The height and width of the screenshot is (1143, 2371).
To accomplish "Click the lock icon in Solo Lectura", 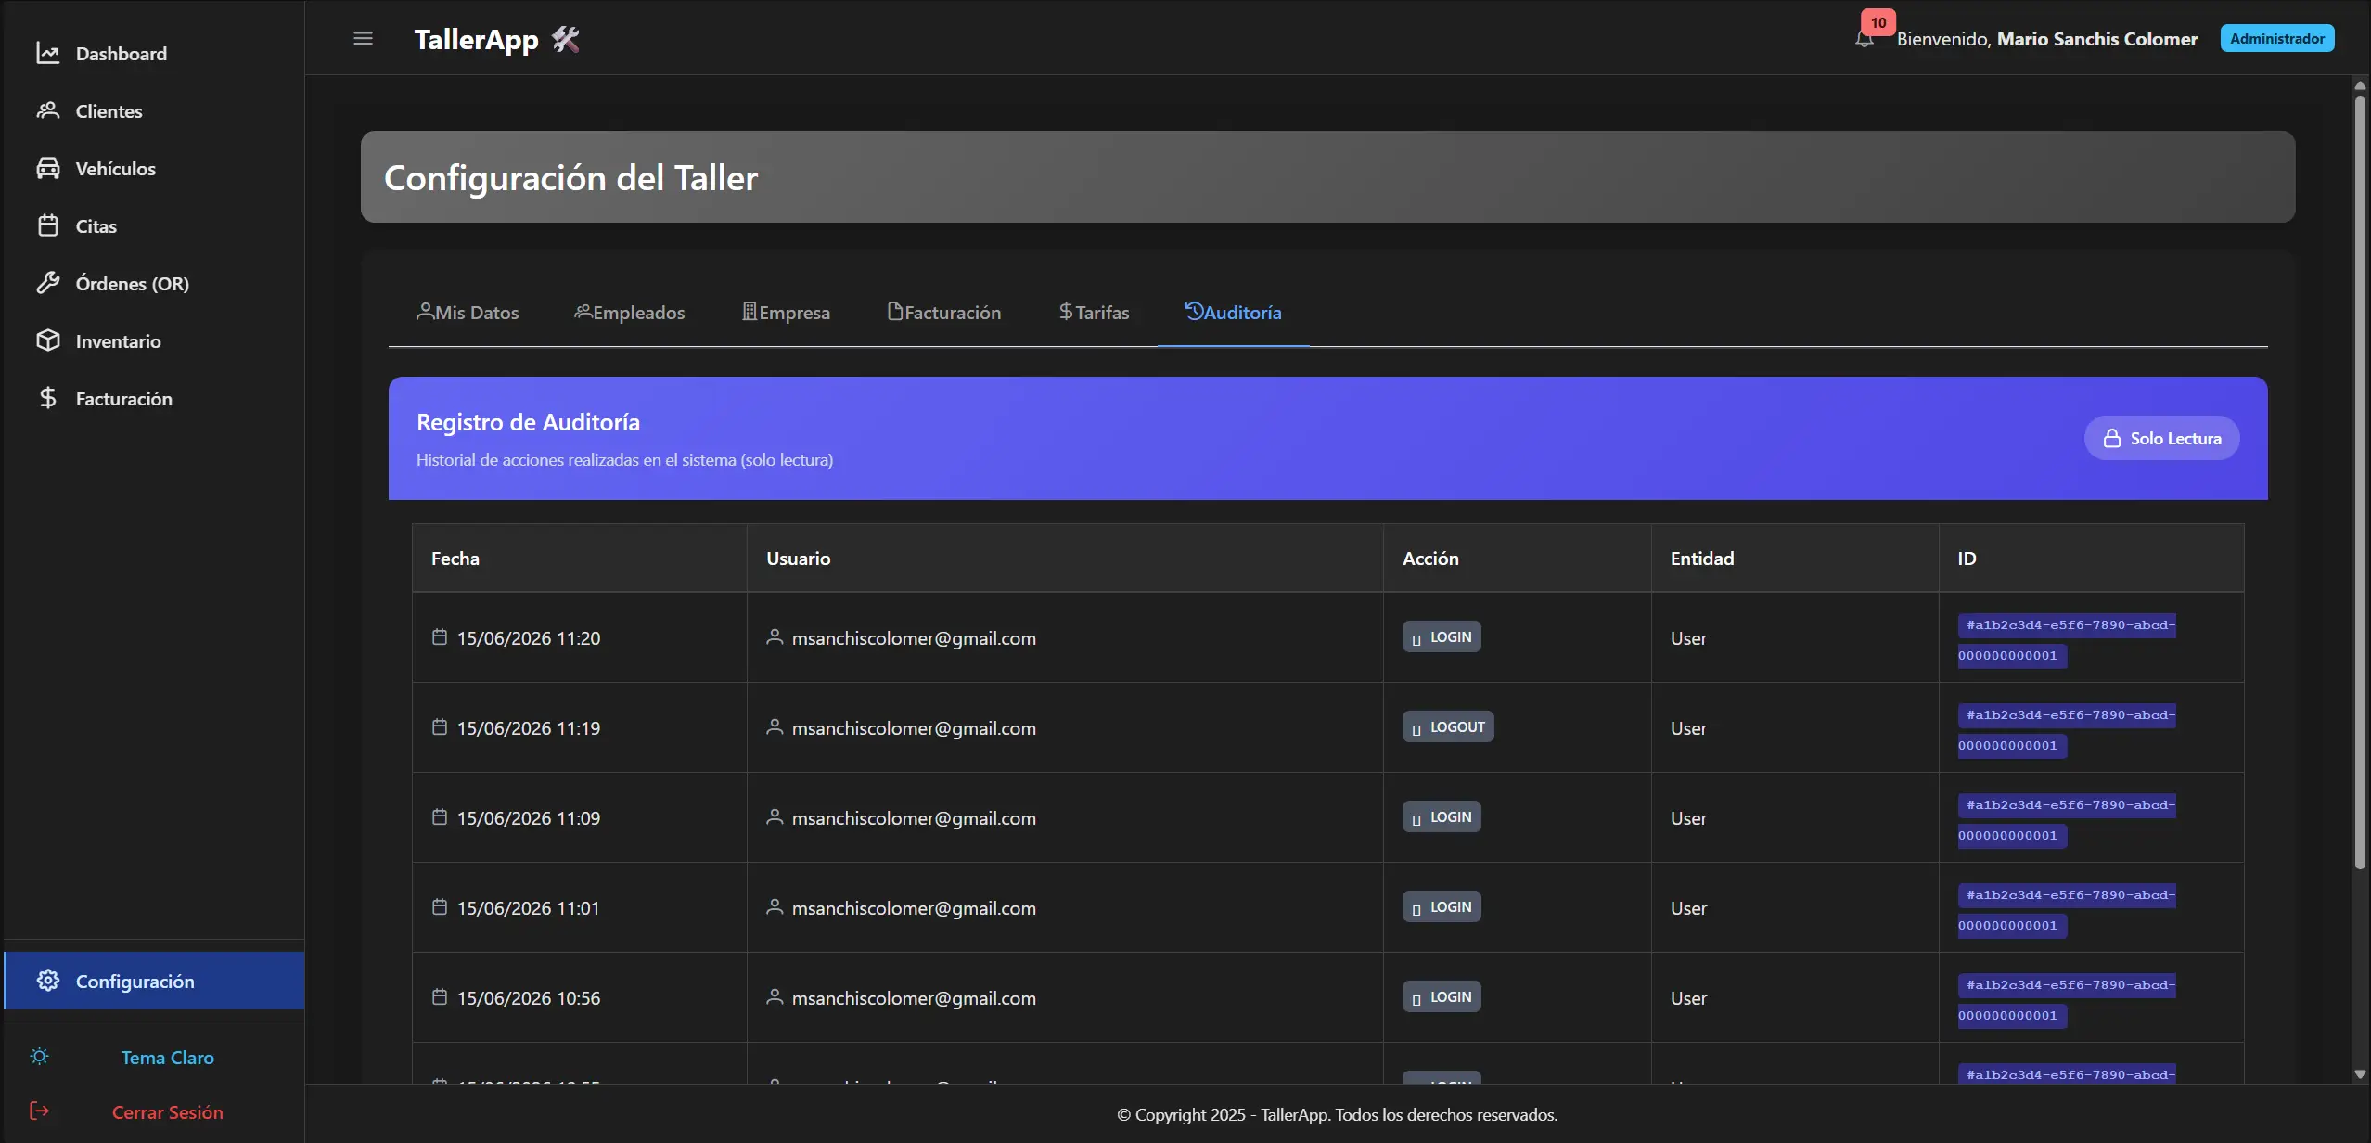I will 2112,438.
